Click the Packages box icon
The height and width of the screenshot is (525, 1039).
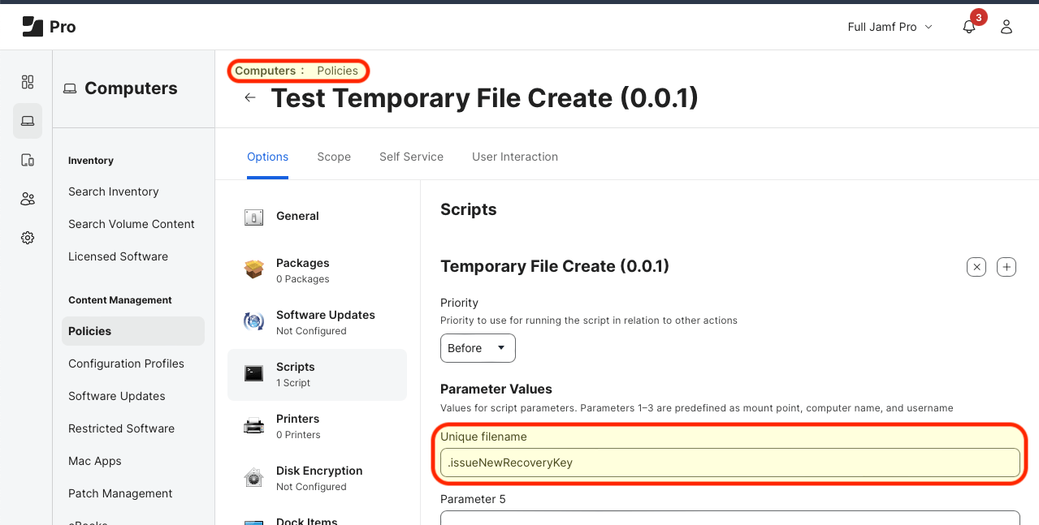pos(254,269)
